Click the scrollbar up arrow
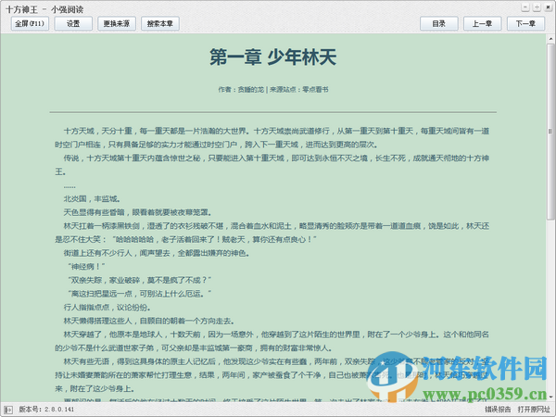The image size is (556, 417). tap(550, 39)
